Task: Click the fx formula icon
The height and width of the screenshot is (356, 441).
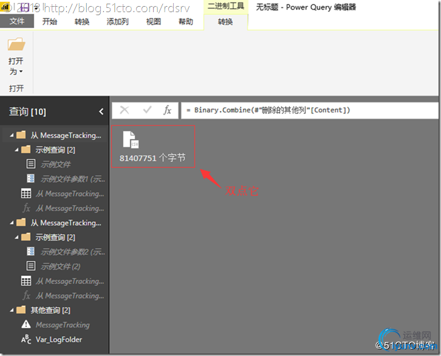Action: pyautogui.click(x=167, y=110)
